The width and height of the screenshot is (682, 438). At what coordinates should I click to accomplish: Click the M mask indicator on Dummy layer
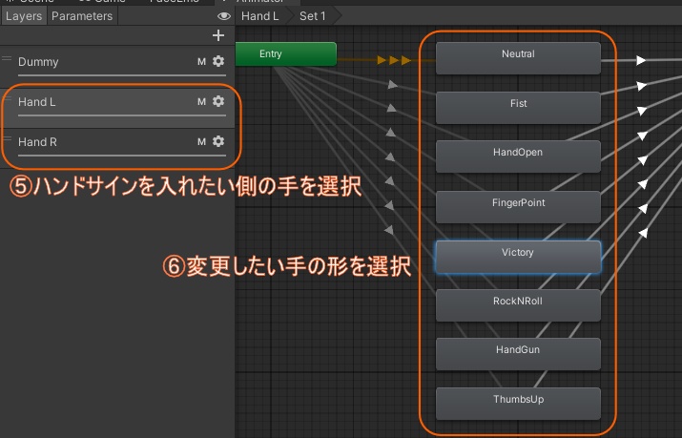[x=201, y=62]
